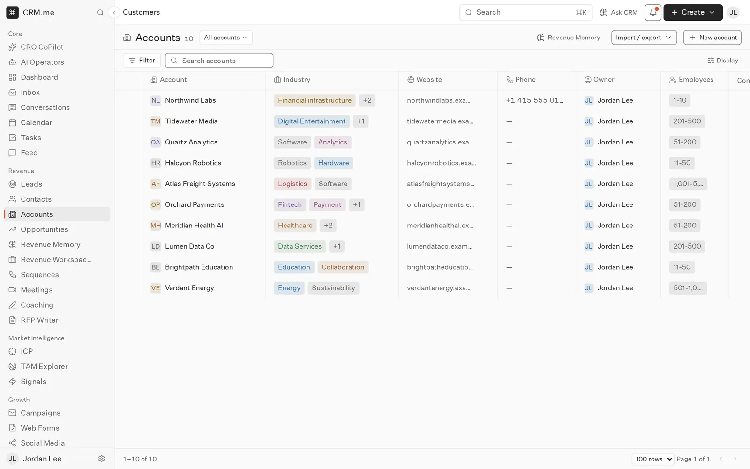Open TAM Explorer
The width and height of the screenshot is (750, 469).
(57, 366)
